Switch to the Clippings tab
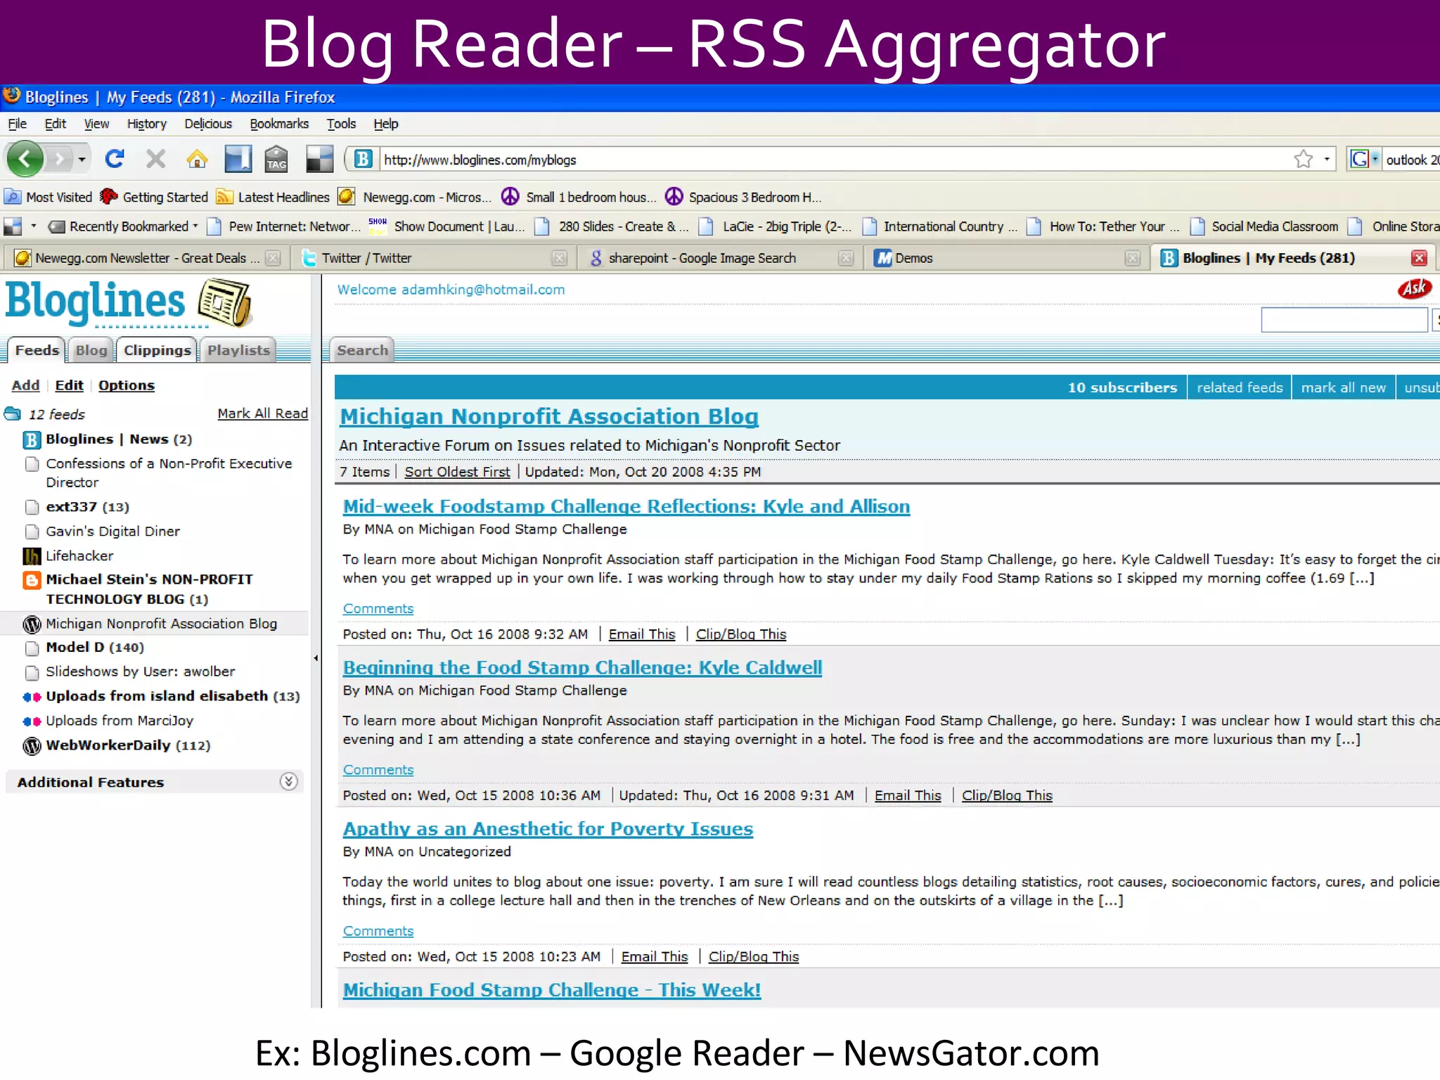This screenshot has width=1440, height=1080. click(x=157, y=350)
